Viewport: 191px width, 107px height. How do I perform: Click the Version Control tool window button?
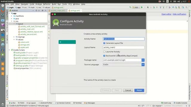[63, 103]
